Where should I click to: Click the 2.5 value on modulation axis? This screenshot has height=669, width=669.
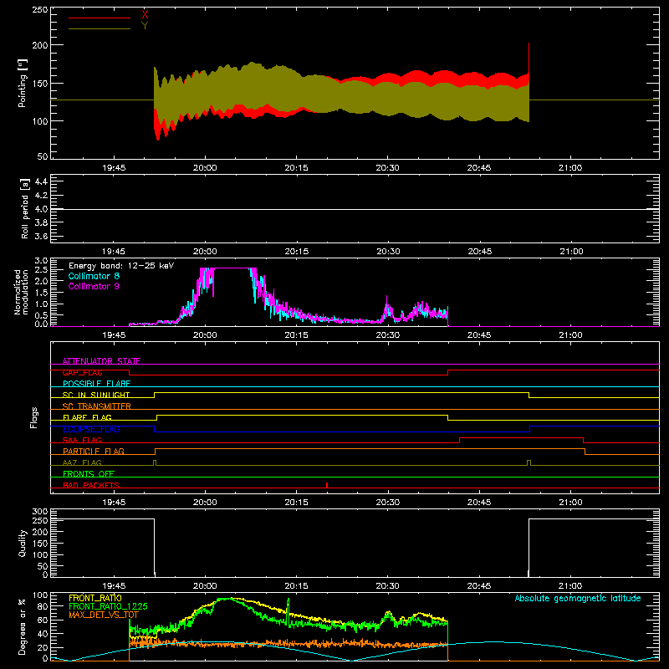[41, 269]
